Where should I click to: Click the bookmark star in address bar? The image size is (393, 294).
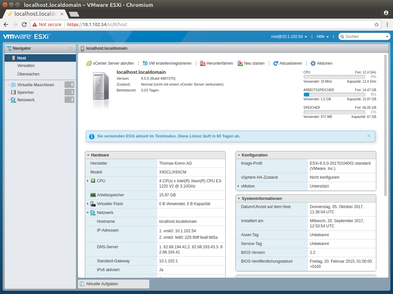[x=377, y=24]
